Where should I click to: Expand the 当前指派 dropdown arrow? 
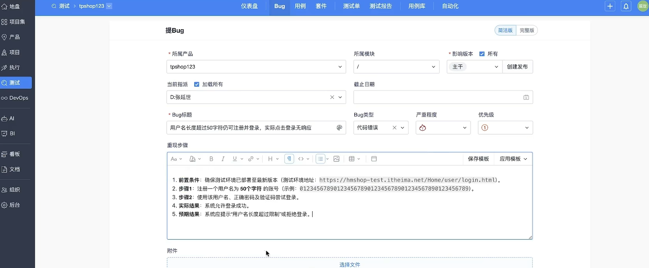click(340, 97)
